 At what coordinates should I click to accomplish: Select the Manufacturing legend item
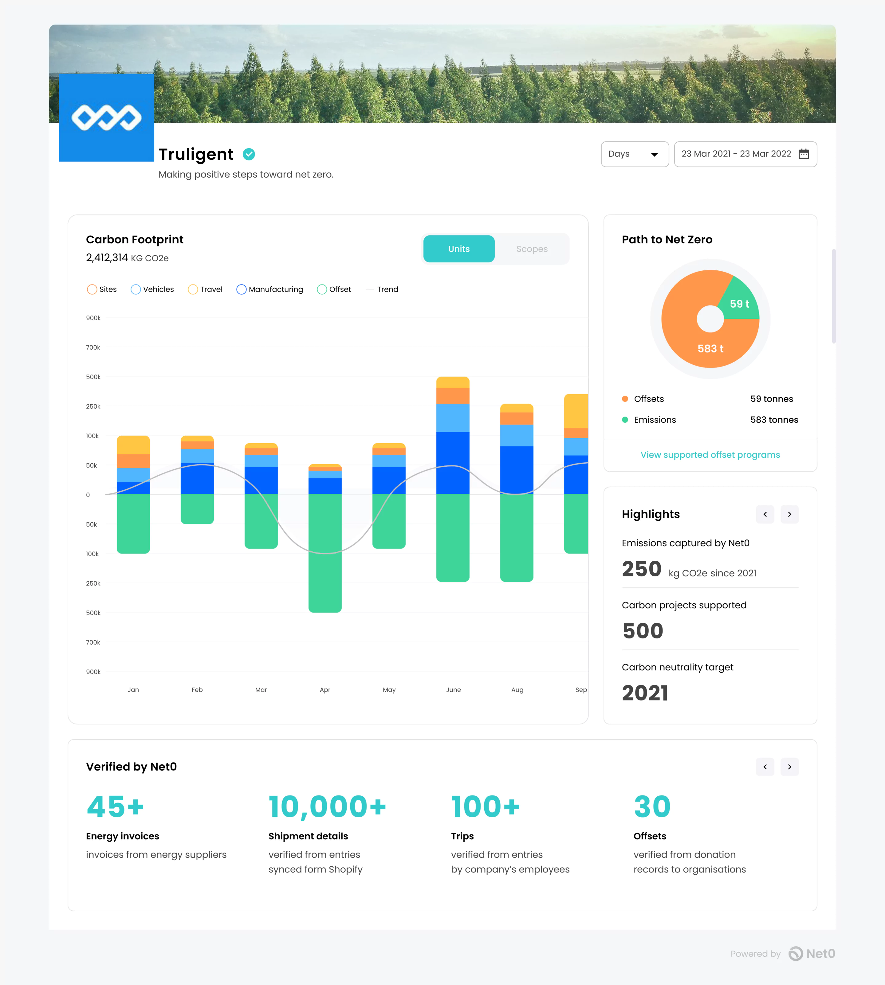coord(269,289)
